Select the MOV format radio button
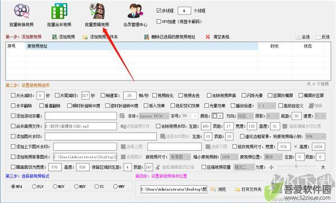 point(55,187)
